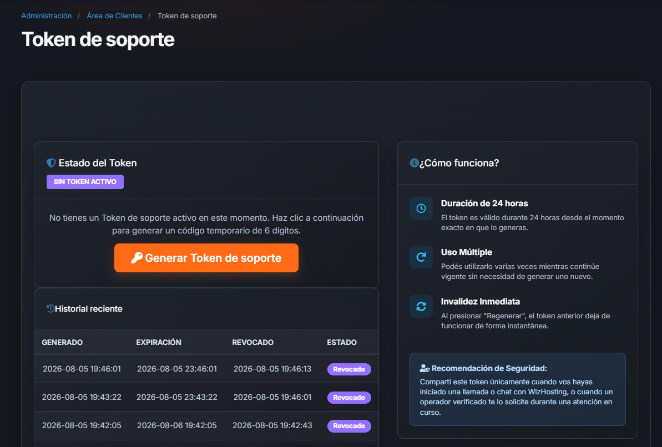Viewport: 662px width, 447px height.
Task: Click the GENERADO column header
Action: [62, 342]
